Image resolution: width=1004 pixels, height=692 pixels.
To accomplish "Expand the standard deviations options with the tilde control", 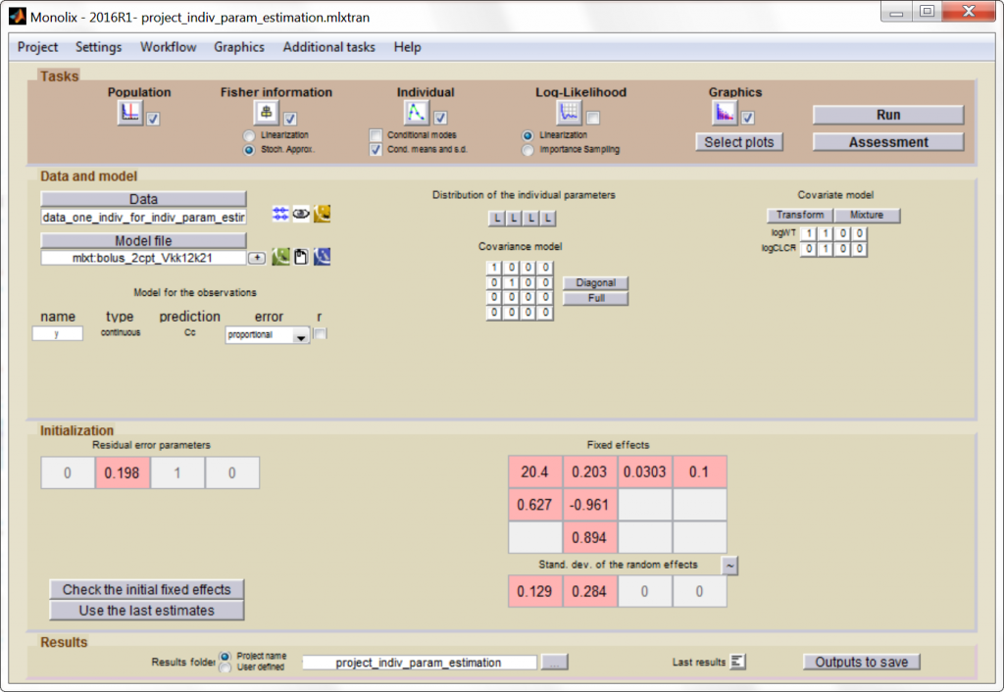I will click(730, 566).
